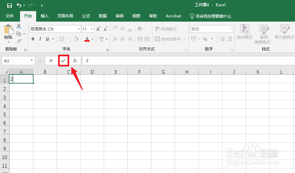This screenshot has width=295, height=173.
Task: Customize the Quick Access Toolbar
Action: [x=42, y=6]
